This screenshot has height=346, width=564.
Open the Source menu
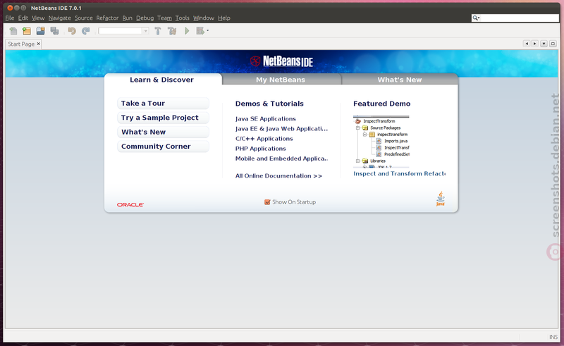tap(83, 18)
